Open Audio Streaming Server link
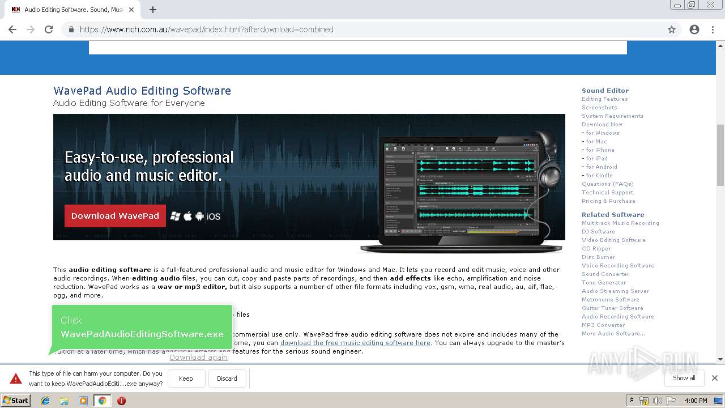This screenshot has width=725, height=408. click(615, 291)
